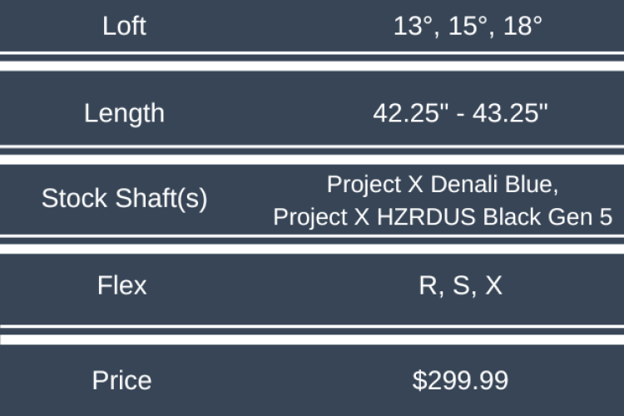Screen dimensions: 624x416
Task: Click the 42.25" length value
Action: 411,113
